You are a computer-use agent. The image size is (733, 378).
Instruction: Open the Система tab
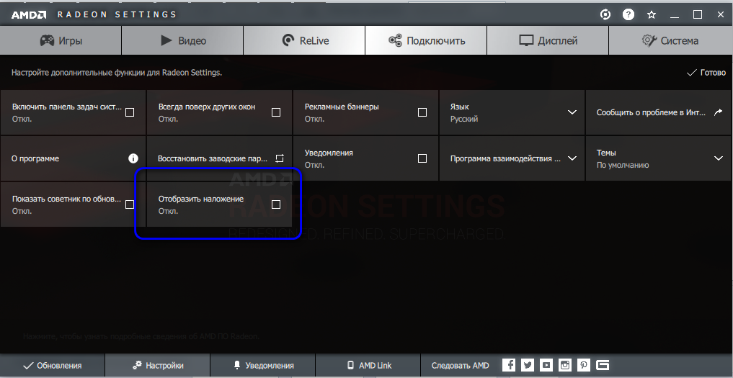[x=671, y=40]
